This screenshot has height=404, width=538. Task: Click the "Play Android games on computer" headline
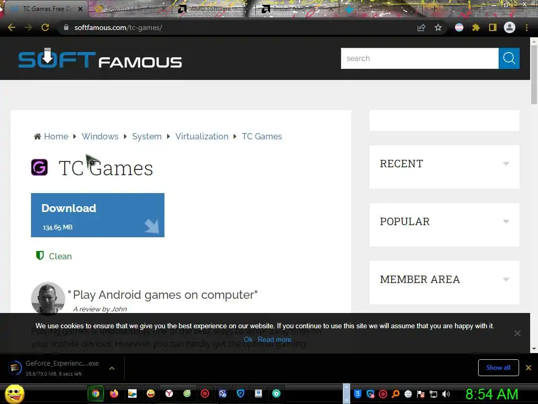[x=163, y=295]
